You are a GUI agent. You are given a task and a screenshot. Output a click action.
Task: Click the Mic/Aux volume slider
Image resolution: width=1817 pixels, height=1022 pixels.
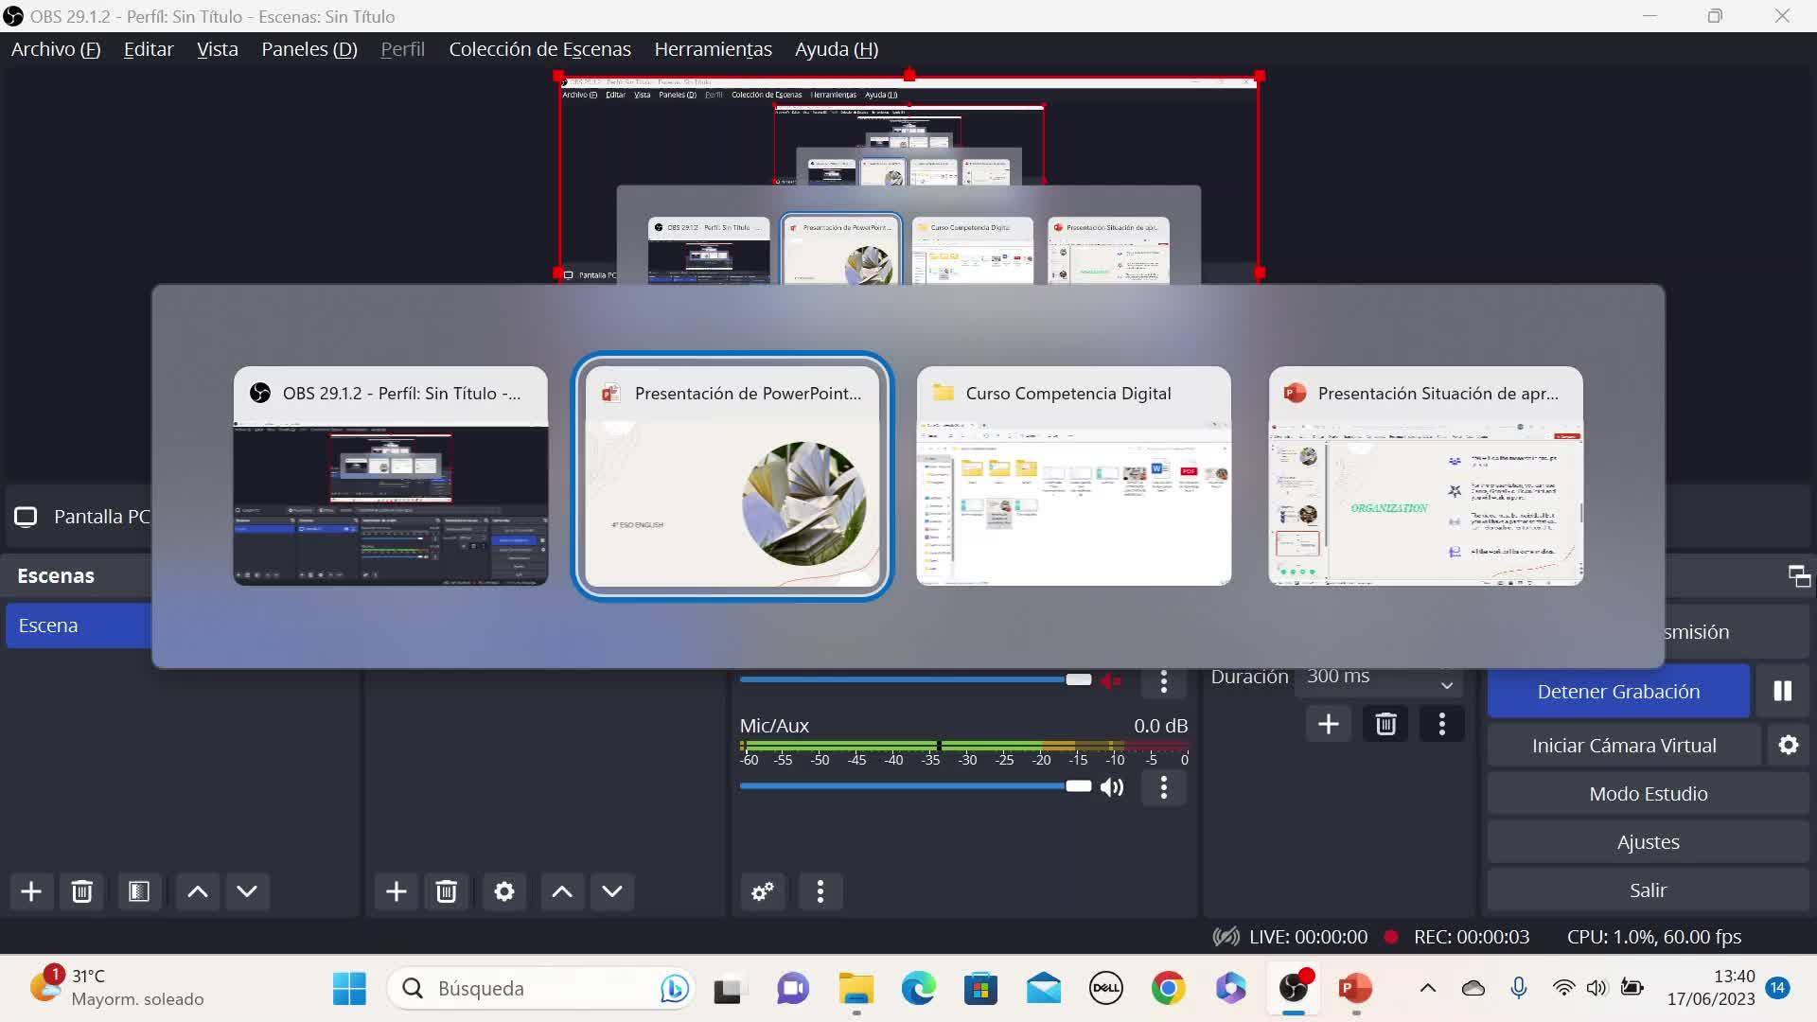[908, 786]
